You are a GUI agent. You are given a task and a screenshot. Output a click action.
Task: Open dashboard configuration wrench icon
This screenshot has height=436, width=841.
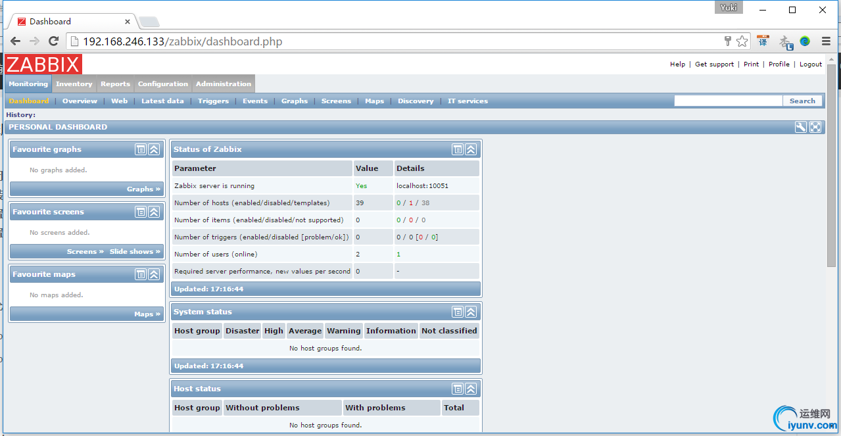click(801, 127)
